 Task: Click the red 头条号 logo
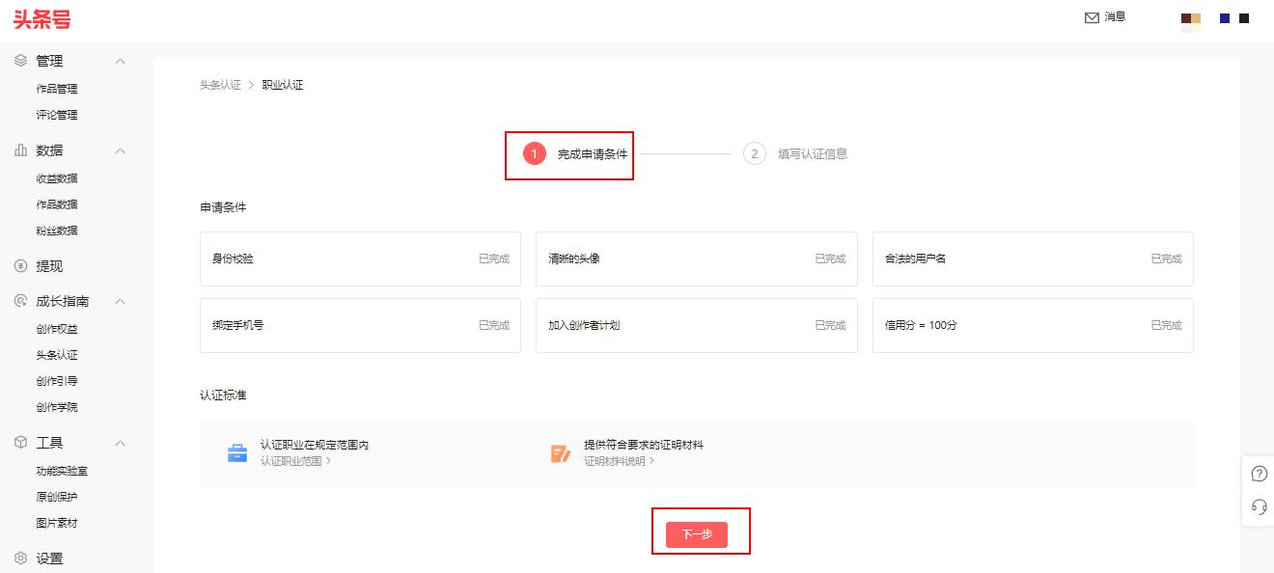coord(42,17)
